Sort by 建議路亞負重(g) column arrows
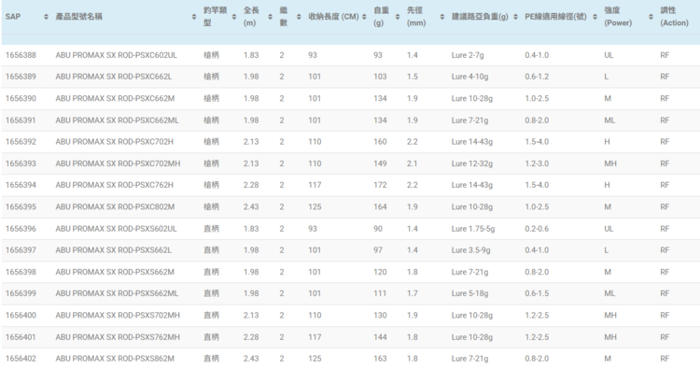700x368 pixels. 515,17
